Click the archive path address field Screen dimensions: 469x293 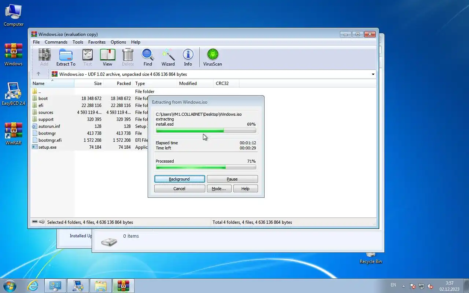tap(213, 74)
